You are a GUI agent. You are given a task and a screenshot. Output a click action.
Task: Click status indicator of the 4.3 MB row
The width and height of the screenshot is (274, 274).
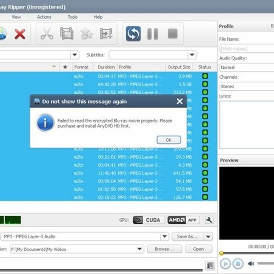[205, 165]
